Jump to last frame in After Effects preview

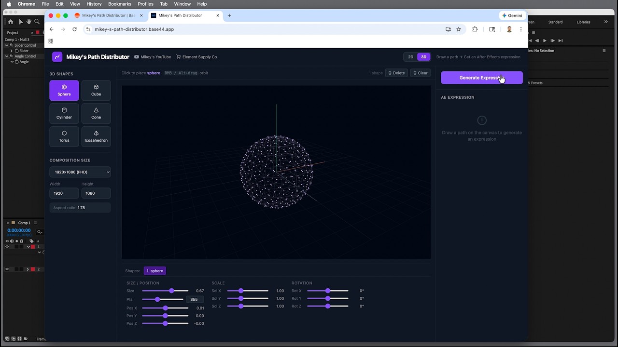561,40
